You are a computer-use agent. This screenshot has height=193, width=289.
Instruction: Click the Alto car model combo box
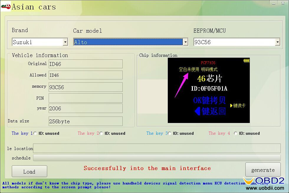(x=131, y=42)
